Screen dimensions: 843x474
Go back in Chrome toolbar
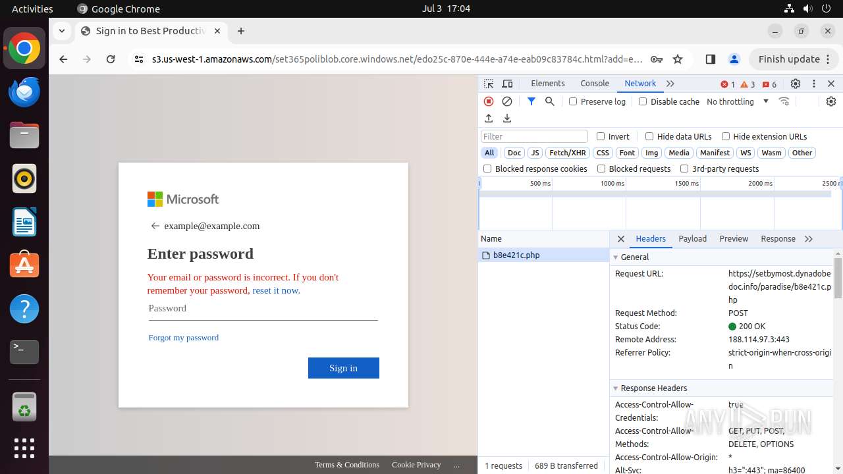point(63,59)
